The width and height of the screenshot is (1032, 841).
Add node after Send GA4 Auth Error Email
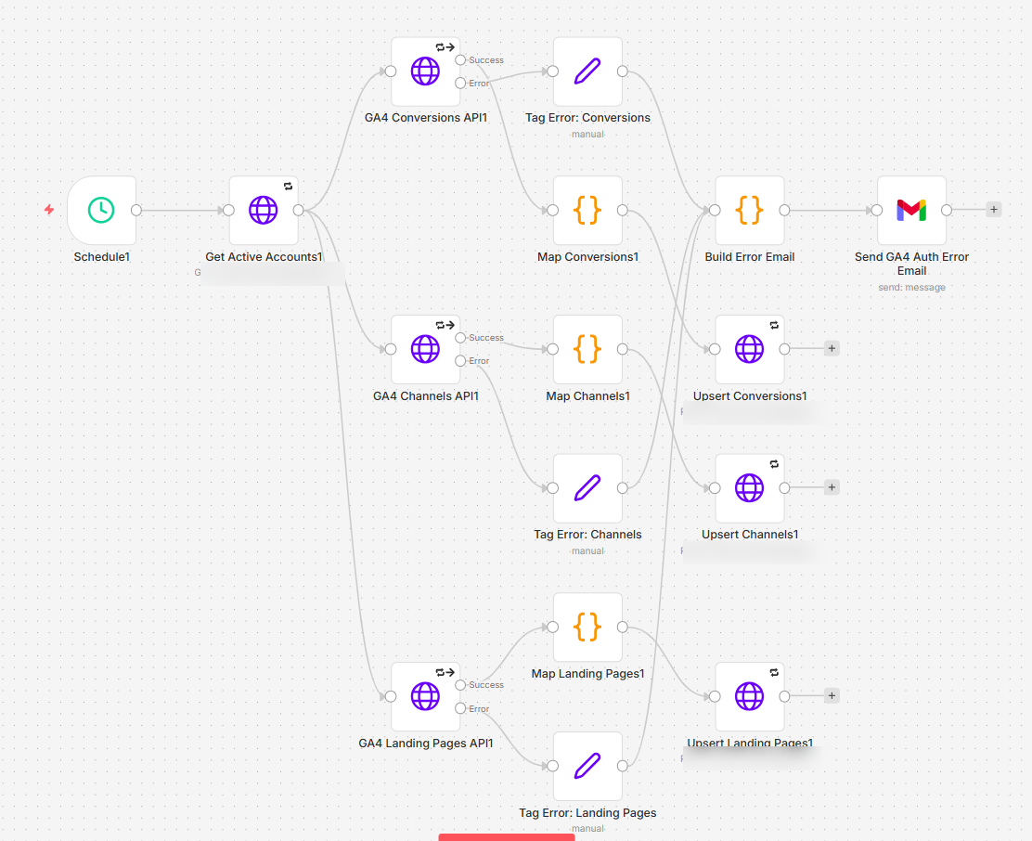tap(994, 210)
